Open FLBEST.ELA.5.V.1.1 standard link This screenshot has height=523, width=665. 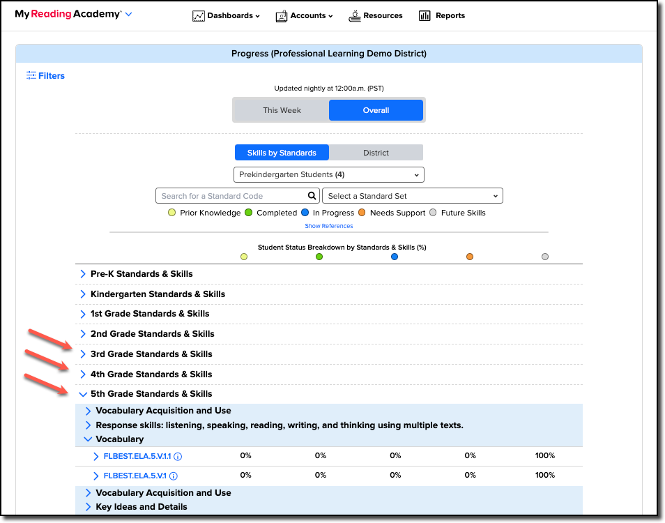click(137, 457)
